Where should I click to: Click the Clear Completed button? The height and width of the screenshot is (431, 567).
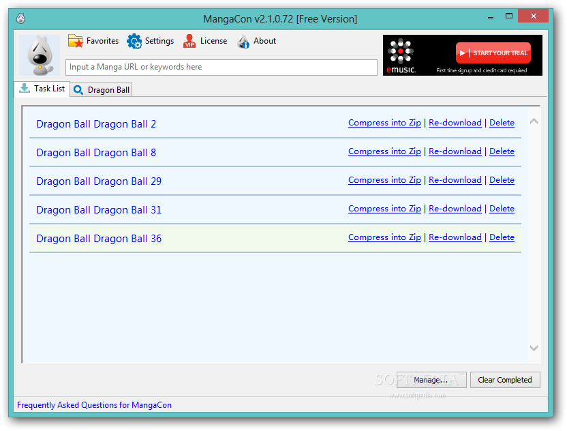pos(505,380)
